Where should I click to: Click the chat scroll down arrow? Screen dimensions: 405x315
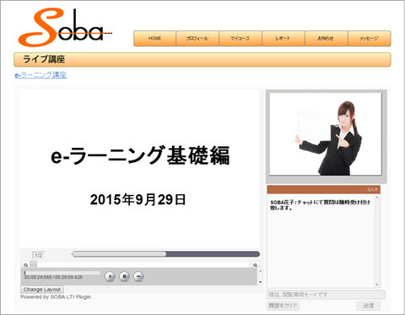[377, 285]
